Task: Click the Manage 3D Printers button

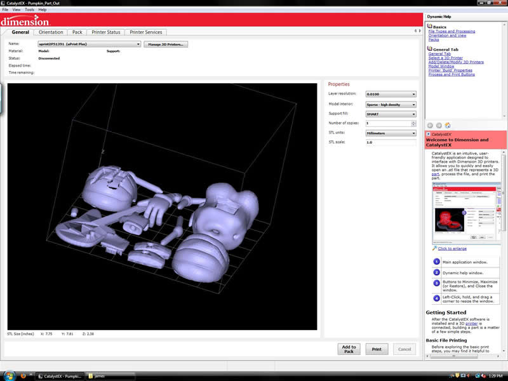Action: (168, 44)
